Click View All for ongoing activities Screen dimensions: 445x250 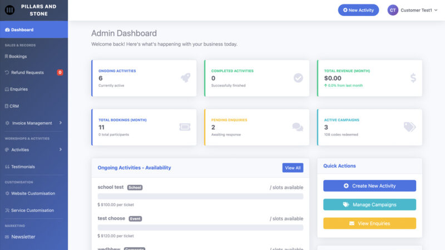coord(293,168)
